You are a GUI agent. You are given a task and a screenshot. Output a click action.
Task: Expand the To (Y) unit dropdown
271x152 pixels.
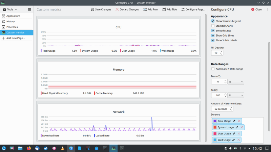(x=236, y=95)
